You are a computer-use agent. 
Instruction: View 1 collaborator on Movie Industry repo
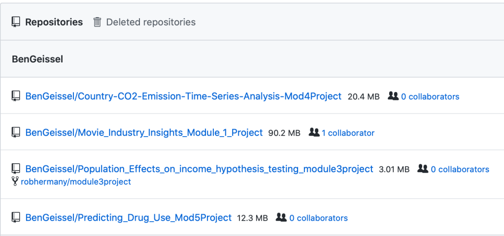point(348,133)
